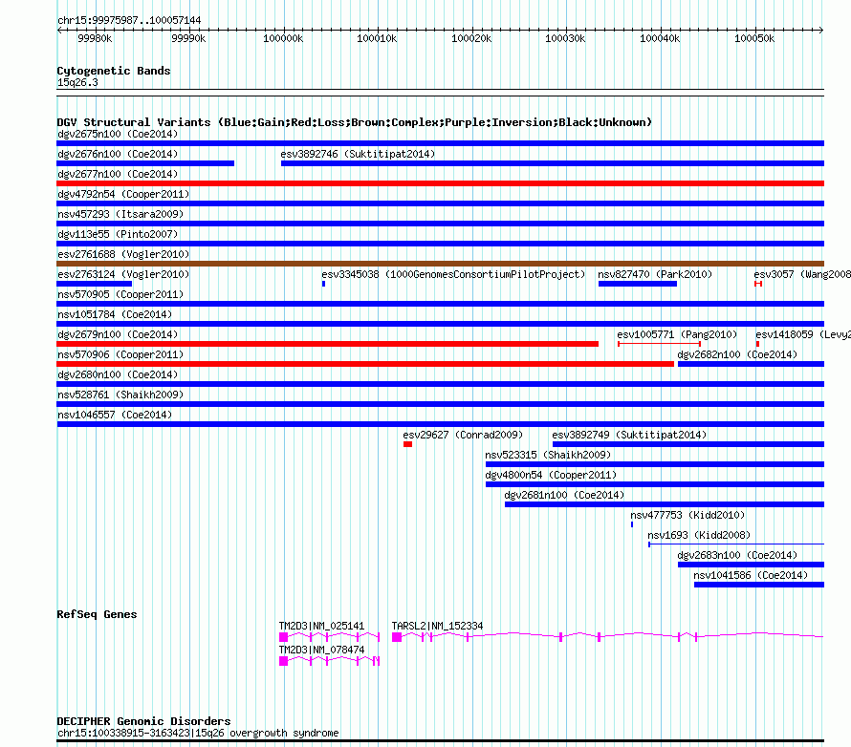Click nsv1046557 (Coe2014) variant label

click(115, 415)
